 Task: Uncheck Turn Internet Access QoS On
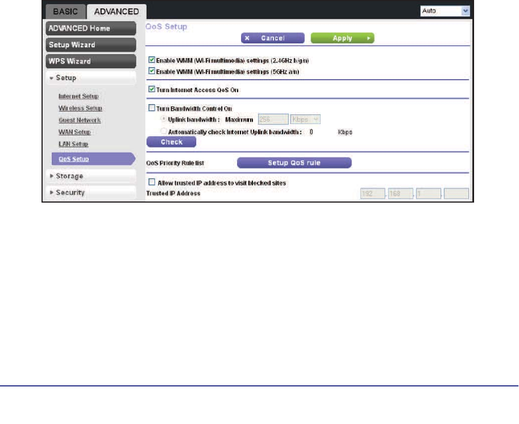tap(152, 89)
